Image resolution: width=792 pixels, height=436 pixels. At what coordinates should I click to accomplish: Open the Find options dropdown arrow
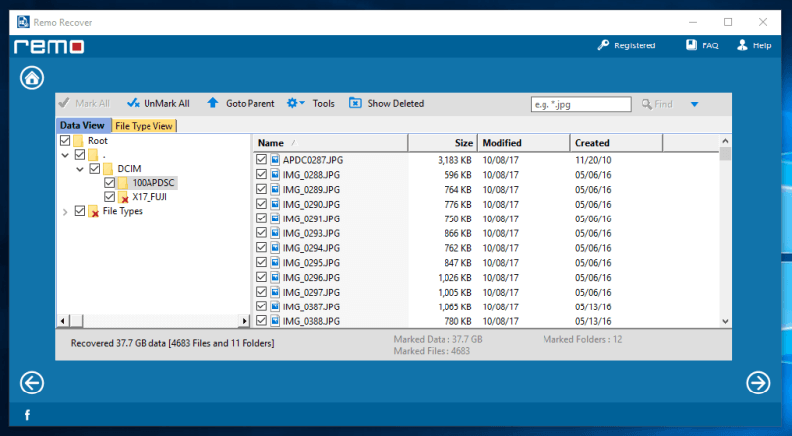pyautogui.click(x=695, y=104)
